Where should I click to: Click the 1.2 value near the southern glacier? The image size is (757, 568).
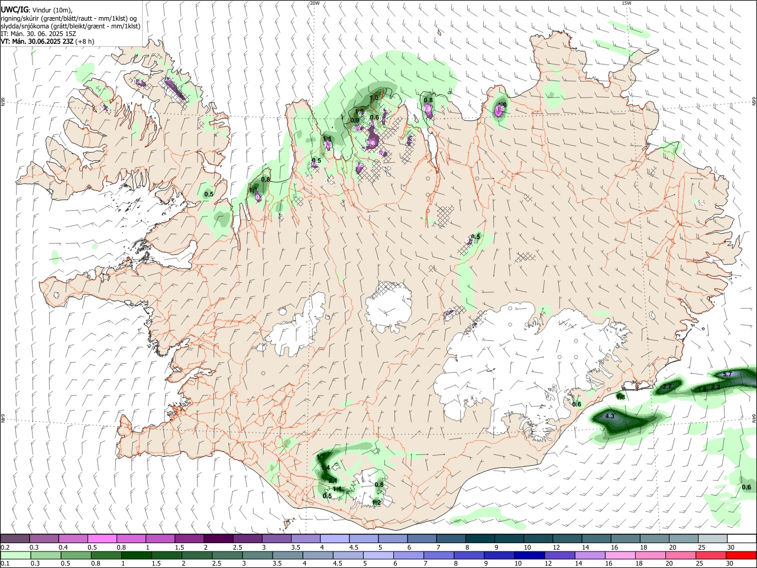376,502
